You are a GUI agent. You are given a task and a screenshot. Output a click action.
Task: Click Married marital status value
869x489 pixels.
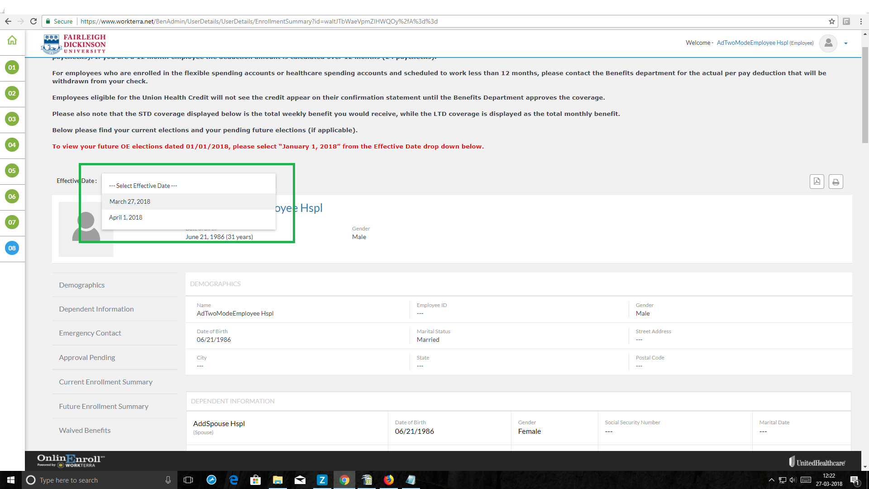(x=428, y=340)
